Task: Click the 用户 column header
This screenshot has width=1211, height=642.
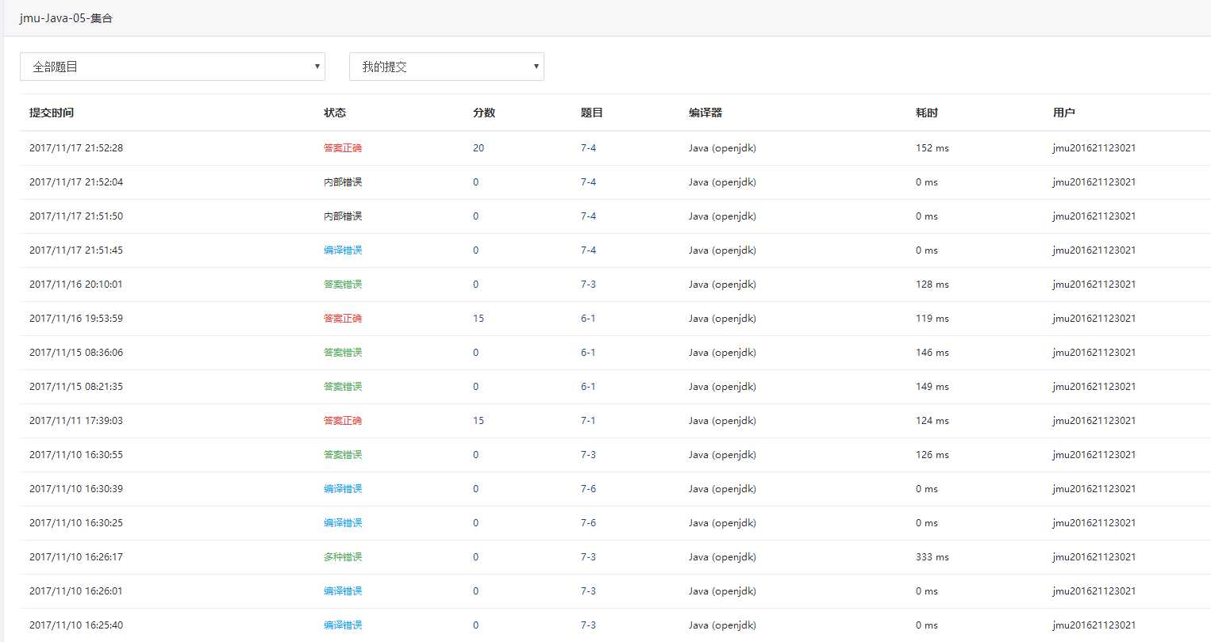Action: point(1064,113)
